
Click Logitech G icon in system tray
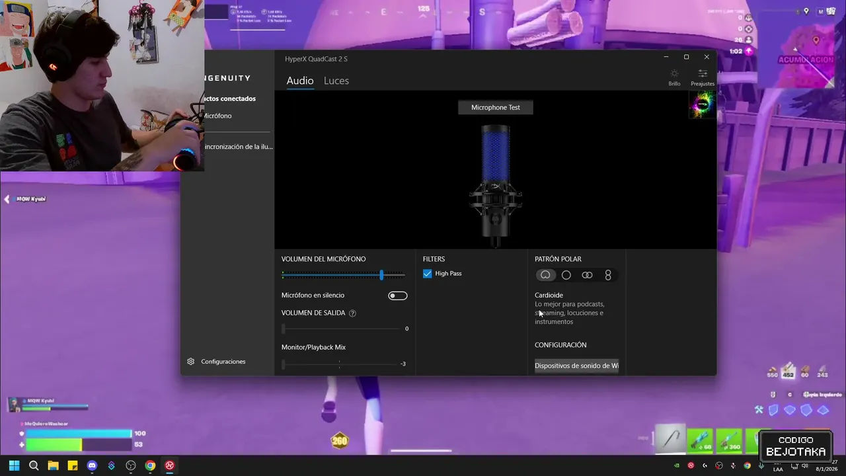tap(705, 465)
